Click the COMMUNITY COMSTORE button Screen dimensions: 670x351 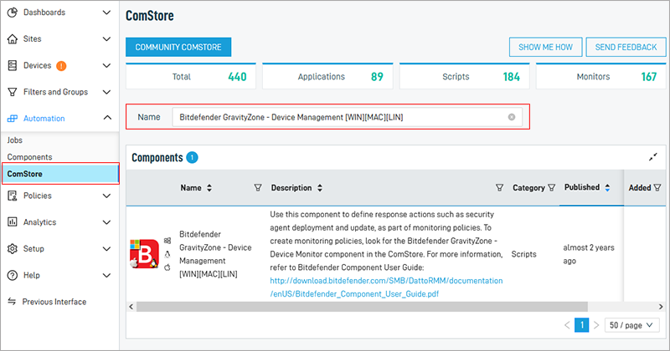tap(178, 47)
